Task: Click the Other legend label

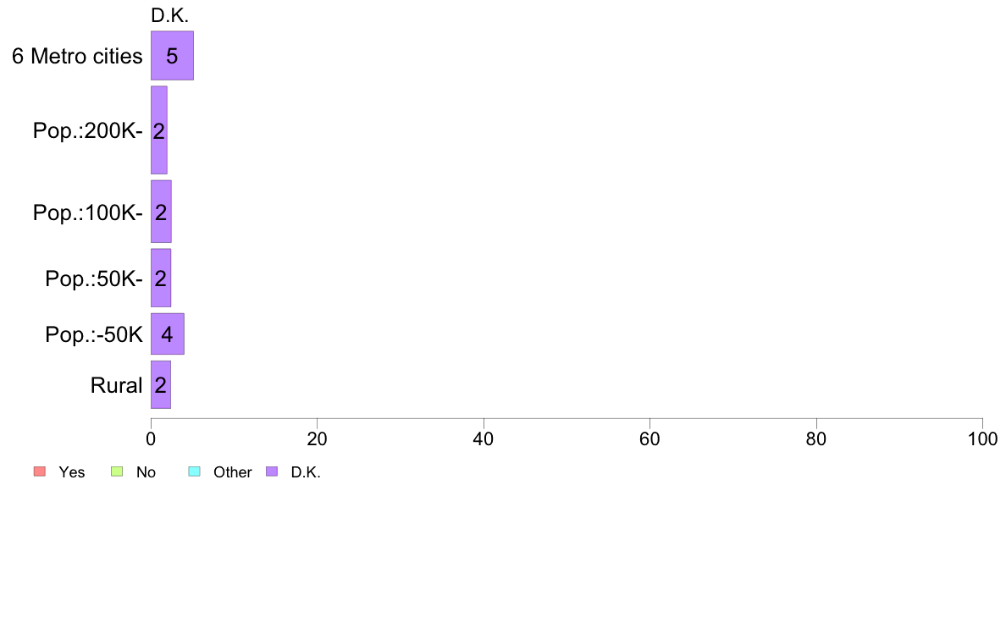Action: click(232, 472)
